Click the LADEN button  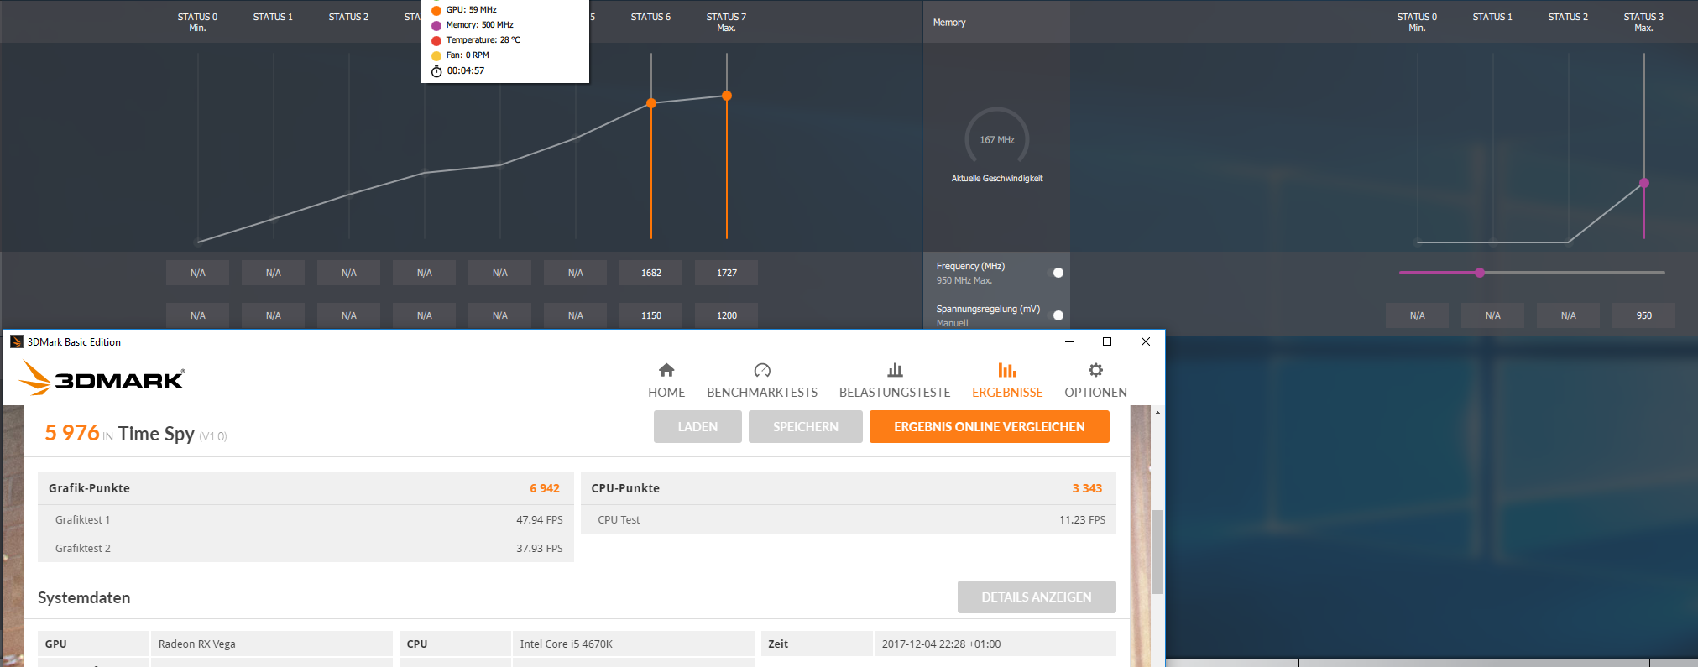697,426
